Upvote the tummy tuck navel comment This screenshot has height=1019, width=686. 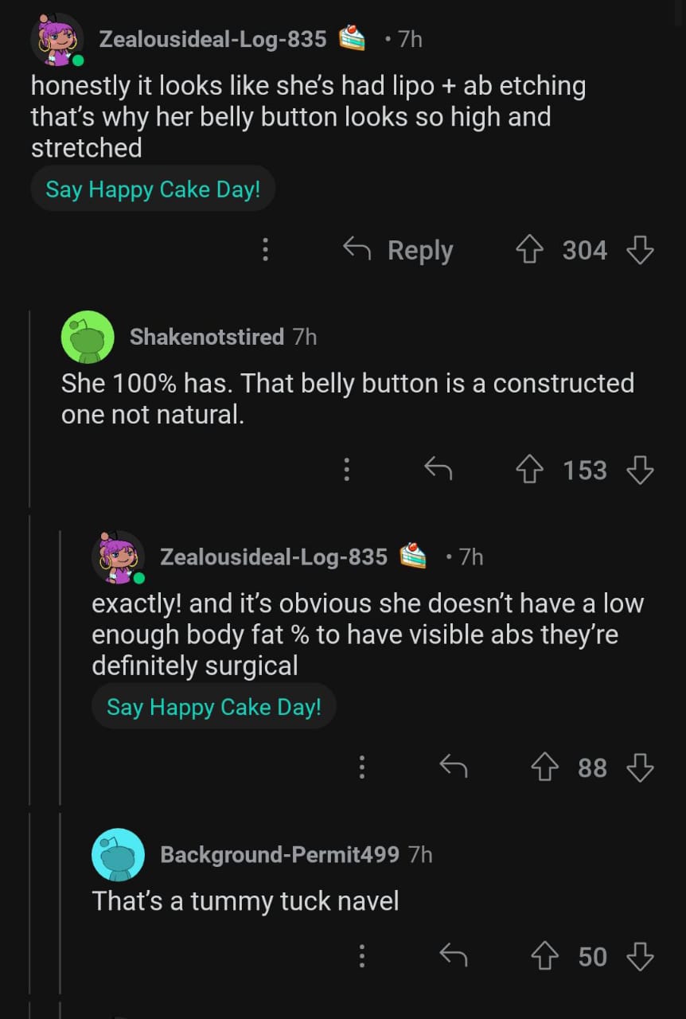[x=544, y=956]
